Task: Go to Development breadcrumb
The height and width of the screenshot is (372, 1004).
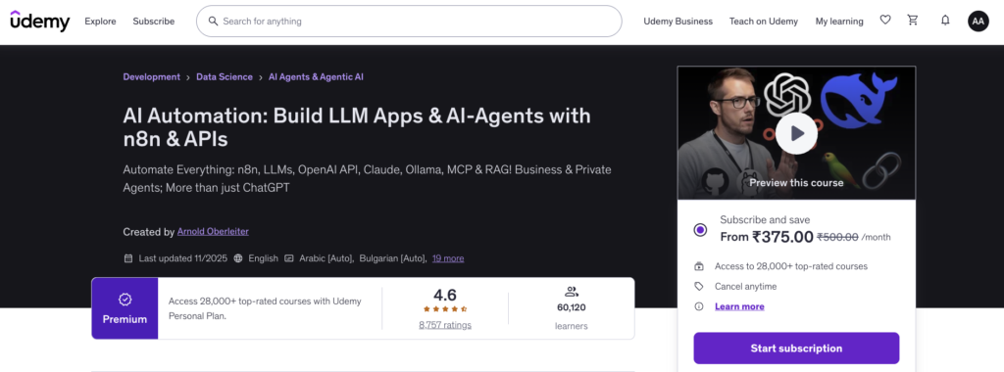Action: click(152, 76)
